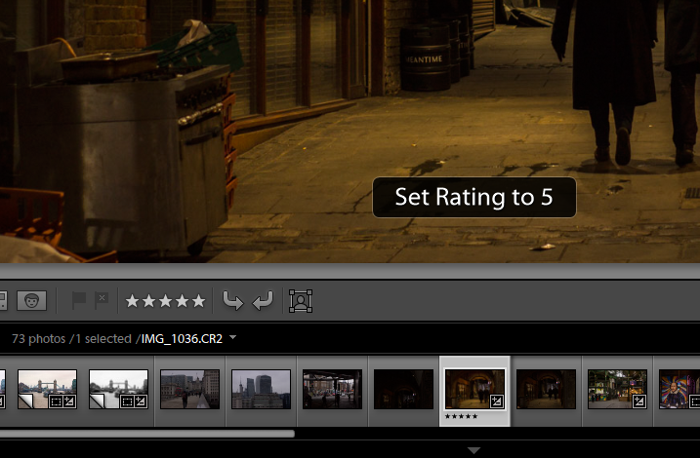The width and height of the screenshot is (700, 458).
Task: Click the face region draw tool icon
Action: point(301,301)
